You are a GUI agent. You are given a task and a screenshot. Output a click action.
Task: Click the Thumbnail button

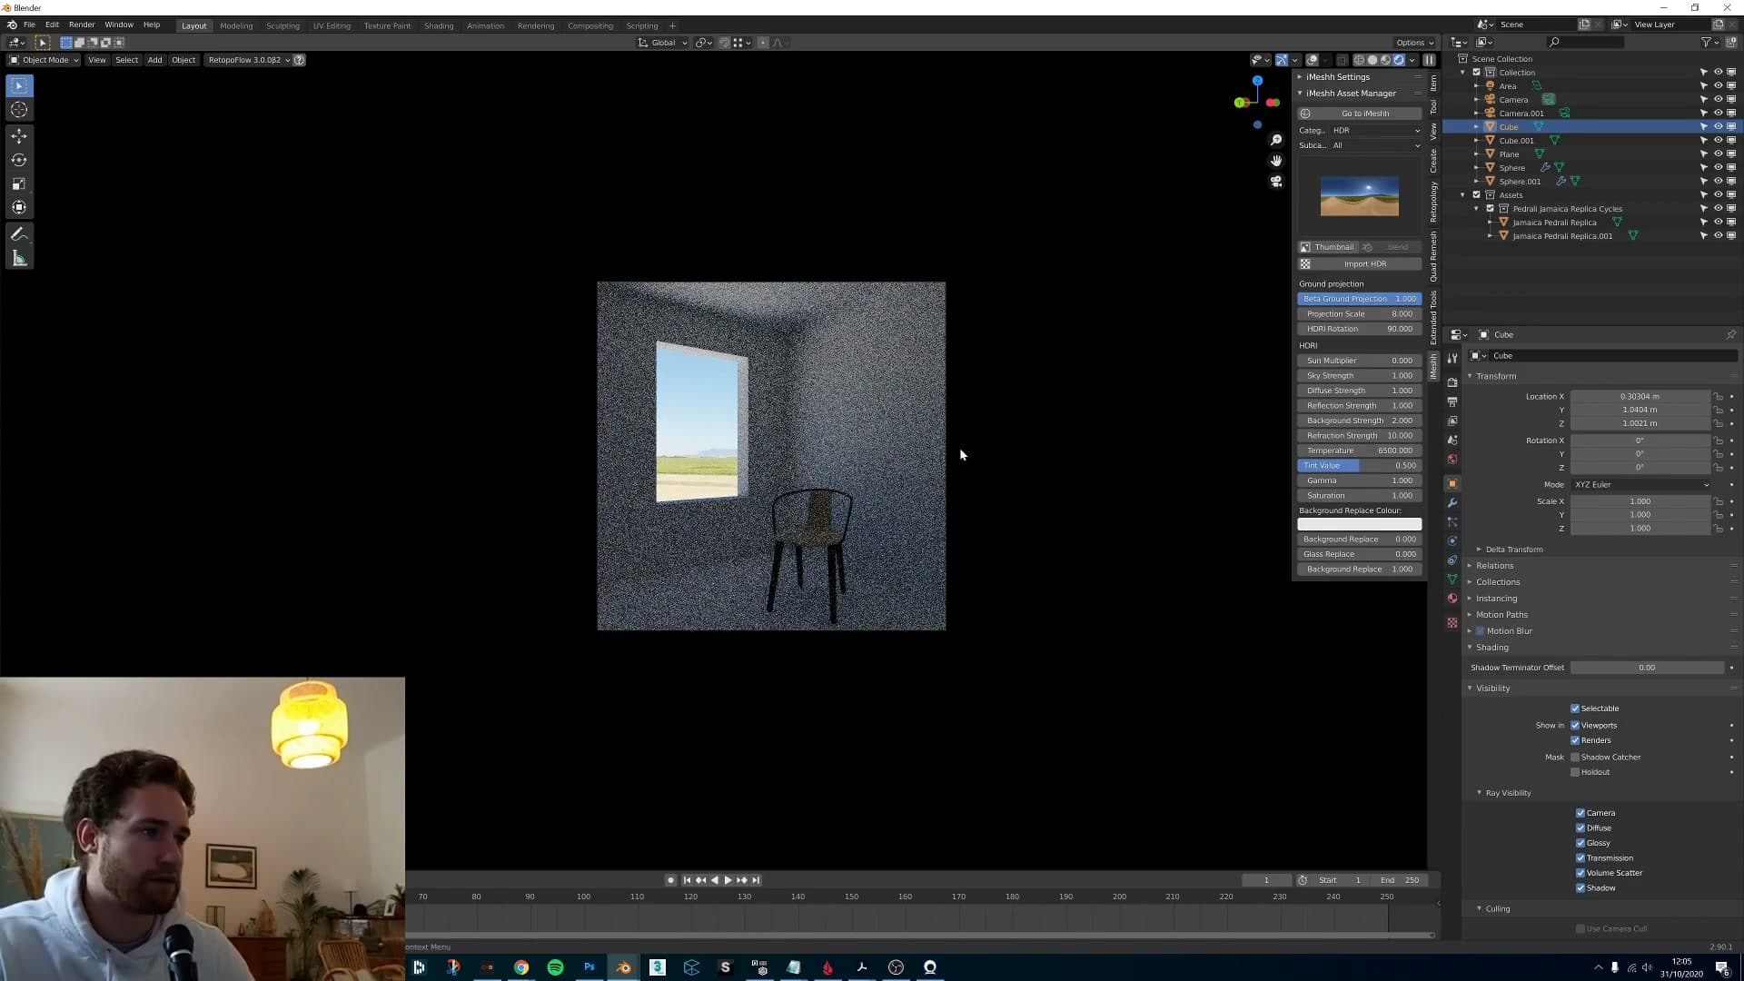tap(1328, 247)
